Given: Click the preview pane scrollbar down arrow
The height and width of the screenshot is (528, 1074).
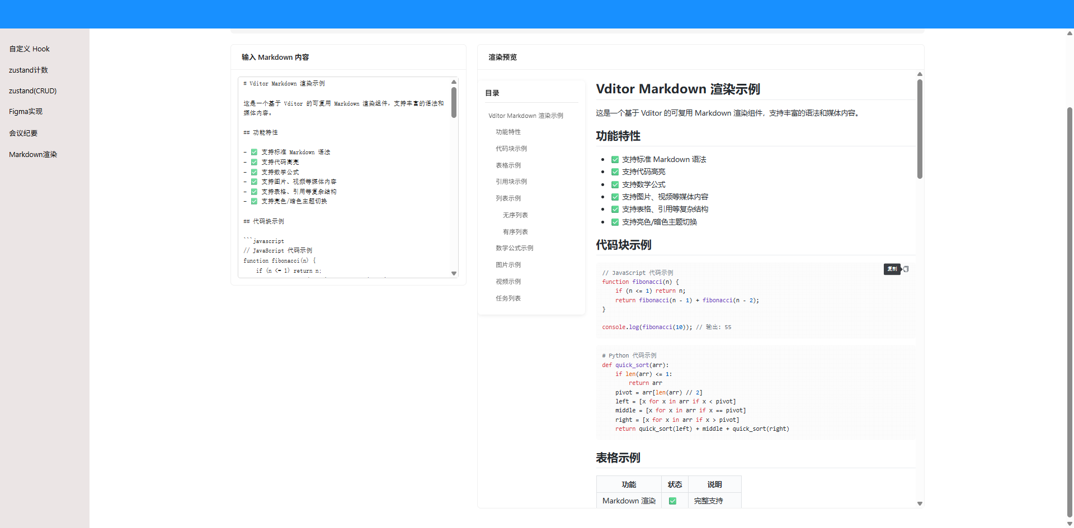Looking at the screenshot, I should coord(920,503).
